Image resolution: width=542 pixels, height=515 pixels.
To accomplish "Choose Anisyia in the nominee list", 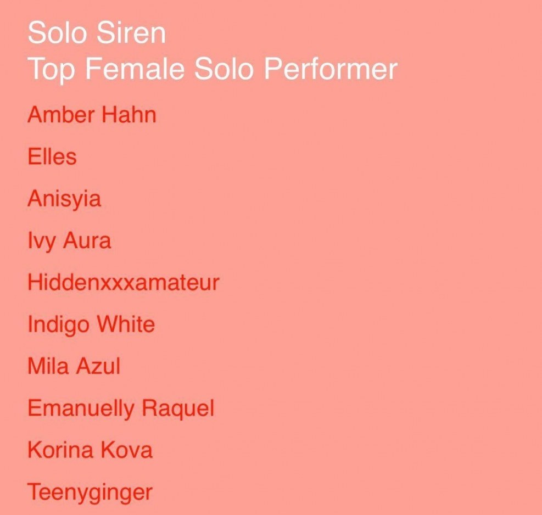I will point(64,198).
